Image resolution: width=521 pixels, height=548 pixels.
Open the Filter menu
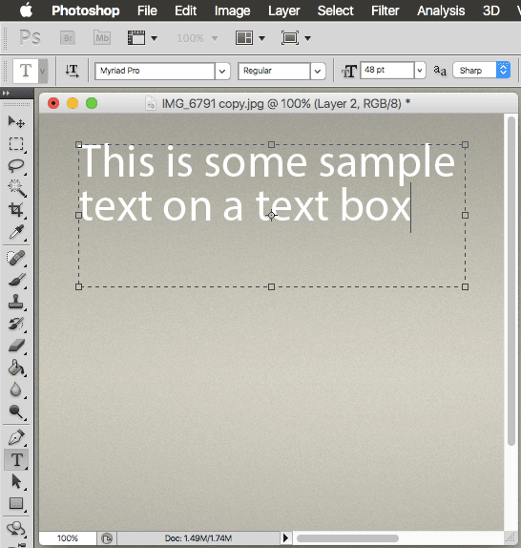[385, 11]
